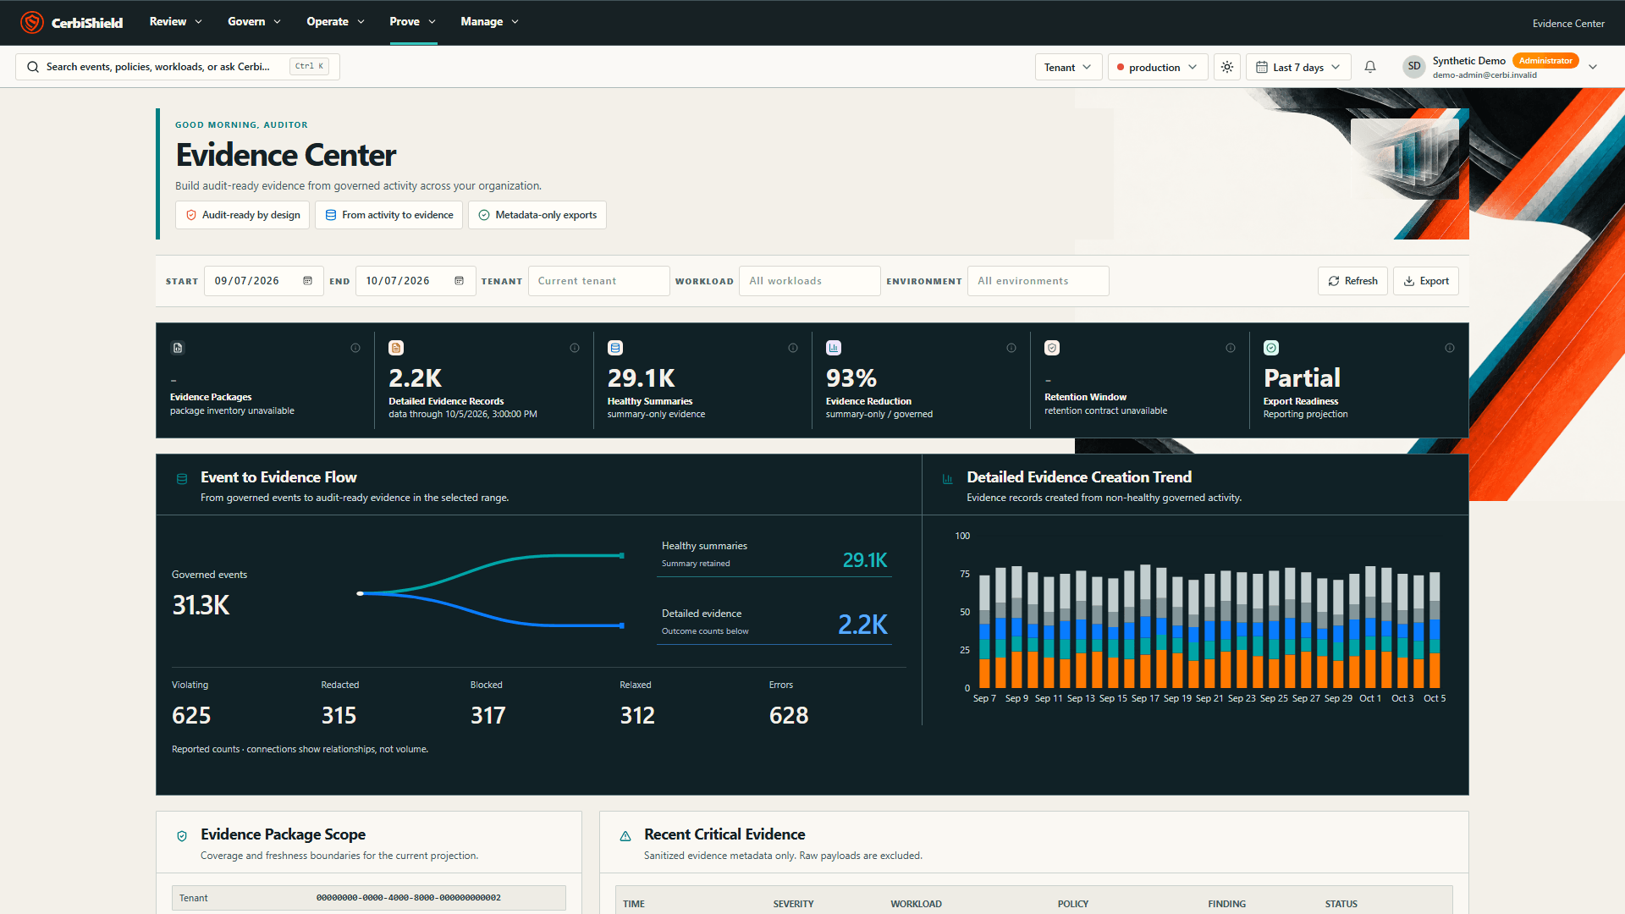Click the Event to Evidence Flow icon
1625x914 pixels.
[182, 479]
